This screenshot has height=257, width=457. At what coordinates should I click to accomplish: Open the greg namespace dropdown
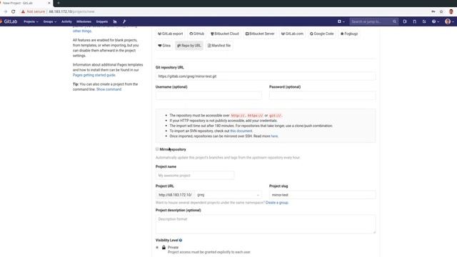[x=228, y=195]
